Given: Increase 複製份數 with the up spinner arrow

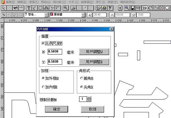Looking at the screenshot, I should [89, 98].
